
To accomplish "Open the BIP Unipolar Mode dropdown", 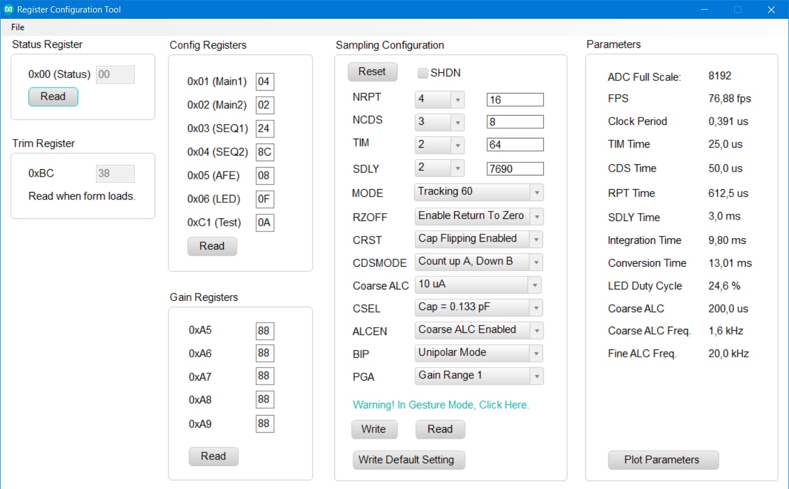I will coord(479,353).
